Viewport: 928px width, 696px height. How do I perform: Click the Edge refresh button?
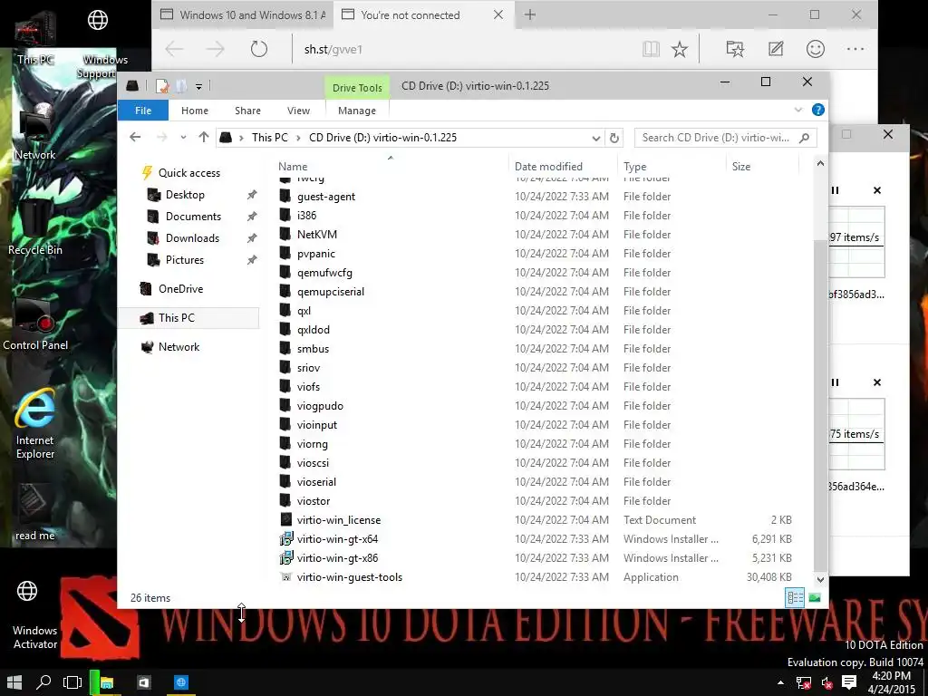point(258,49)
